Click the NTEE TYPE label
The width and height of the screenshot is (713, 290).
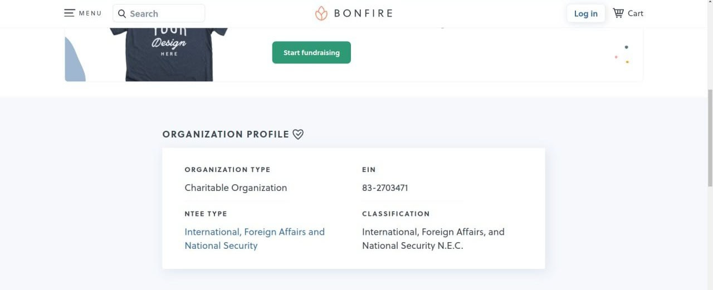click(x=206, y=214)
